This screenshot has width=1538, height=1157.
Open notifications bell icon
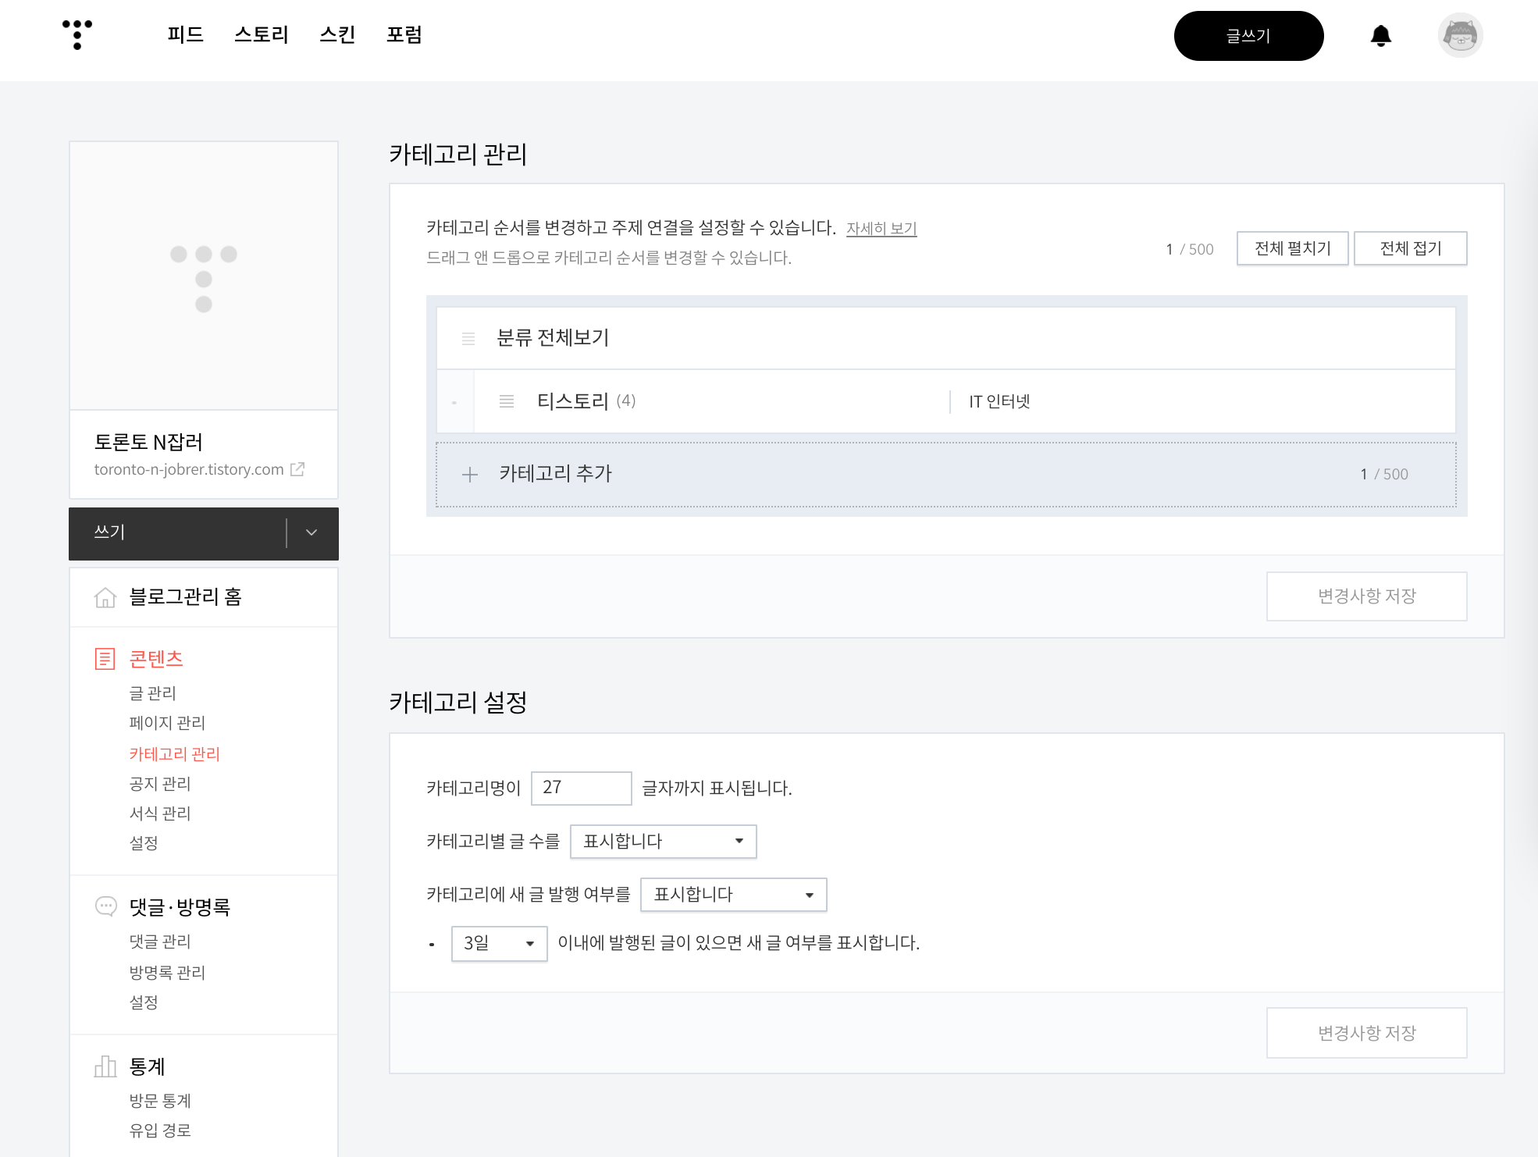click(x=1380, y=36)
